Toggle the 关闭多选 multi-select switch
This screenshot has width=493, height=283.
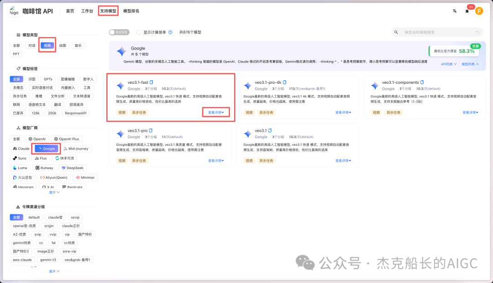tap(119, 32)
